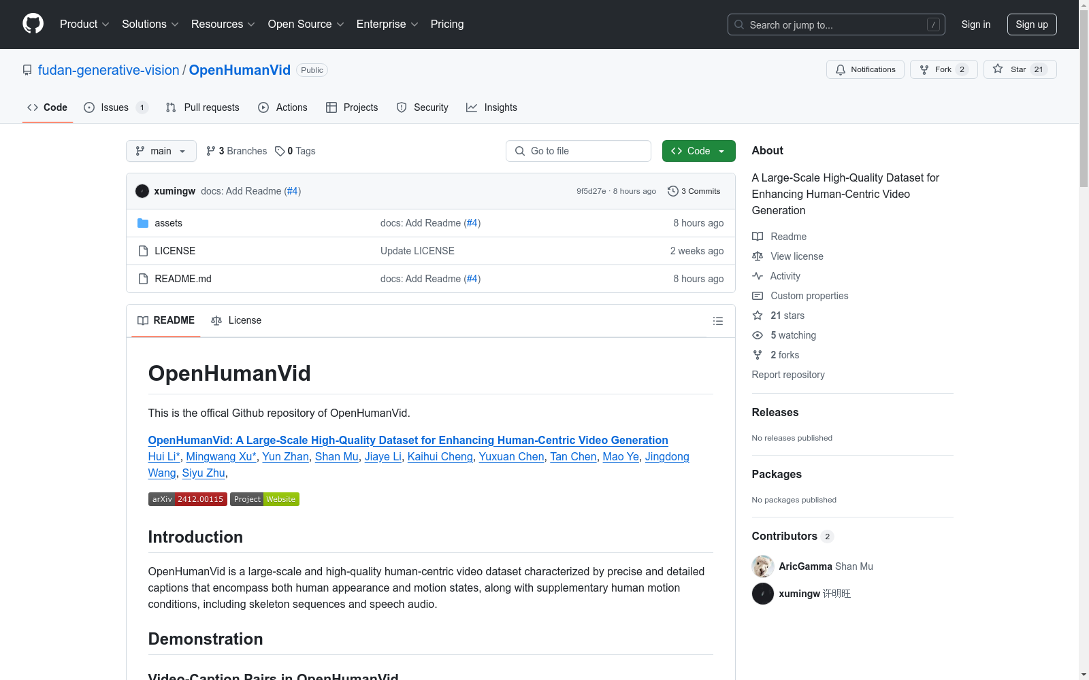Open author Siyu Zhu link
Viewport: 1089px width, 680px height.
click(x=204, y=473)
